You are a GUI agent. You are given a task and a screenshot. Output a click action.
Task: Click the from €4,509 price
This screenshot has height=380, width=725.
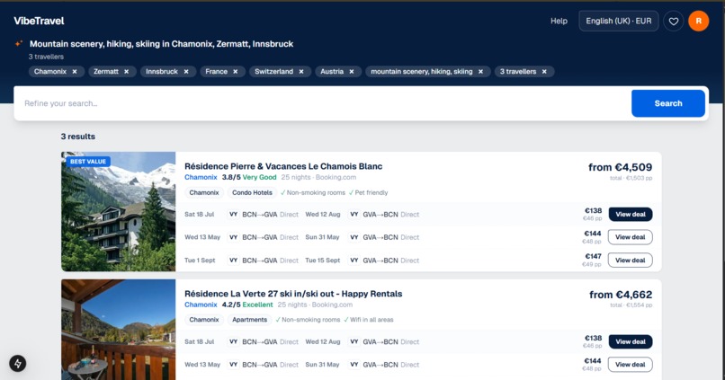coord(620,167)
